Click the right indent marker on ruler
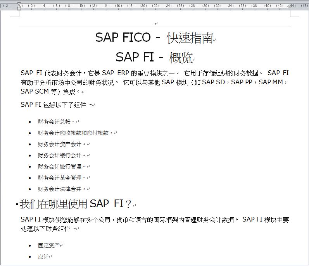 coord(288,6)
